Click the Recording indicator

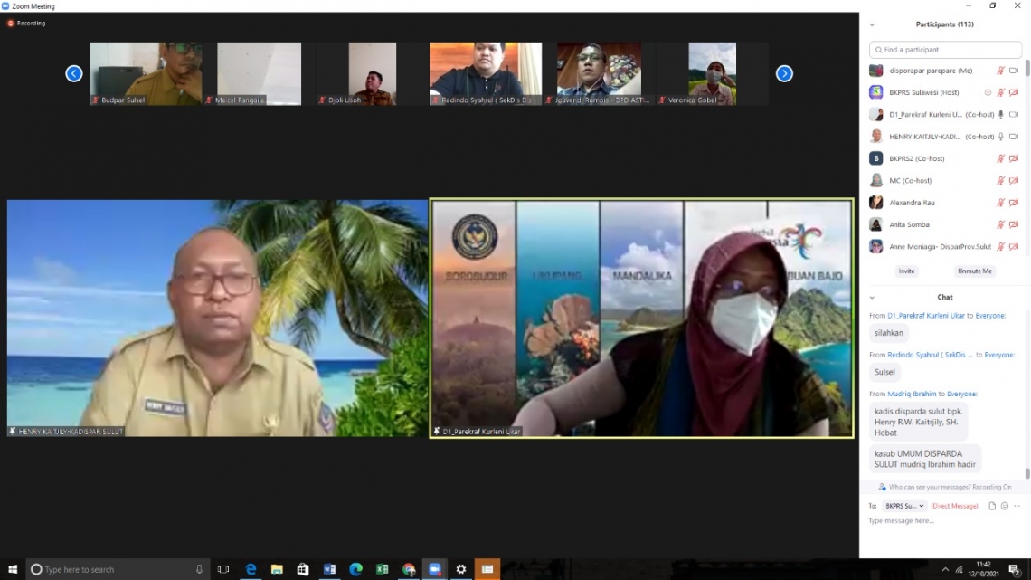[26, 23]
